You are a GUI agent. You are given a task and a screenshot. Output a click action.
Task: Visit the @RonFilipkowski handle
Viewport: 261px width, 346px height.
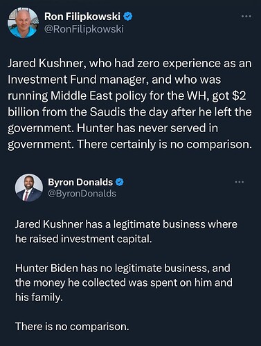(84, 29)
